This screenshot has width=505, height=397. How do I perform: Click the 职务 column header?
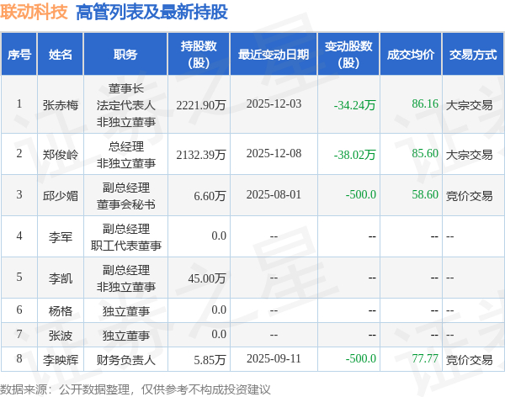click(x=125, y=54)
